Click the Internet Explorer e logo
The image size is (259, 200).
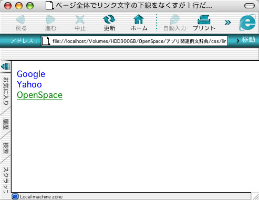point(247,23)
